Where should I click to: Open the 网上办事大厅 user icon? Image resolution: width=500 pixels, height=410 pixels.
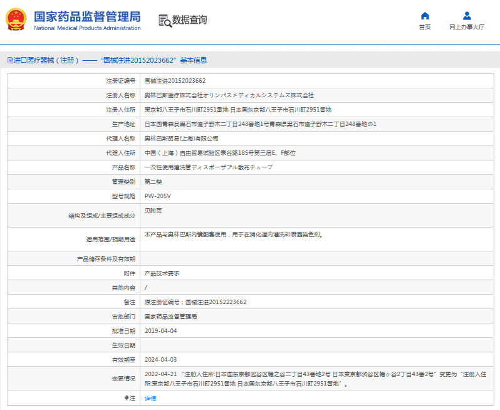coord(467,16)
